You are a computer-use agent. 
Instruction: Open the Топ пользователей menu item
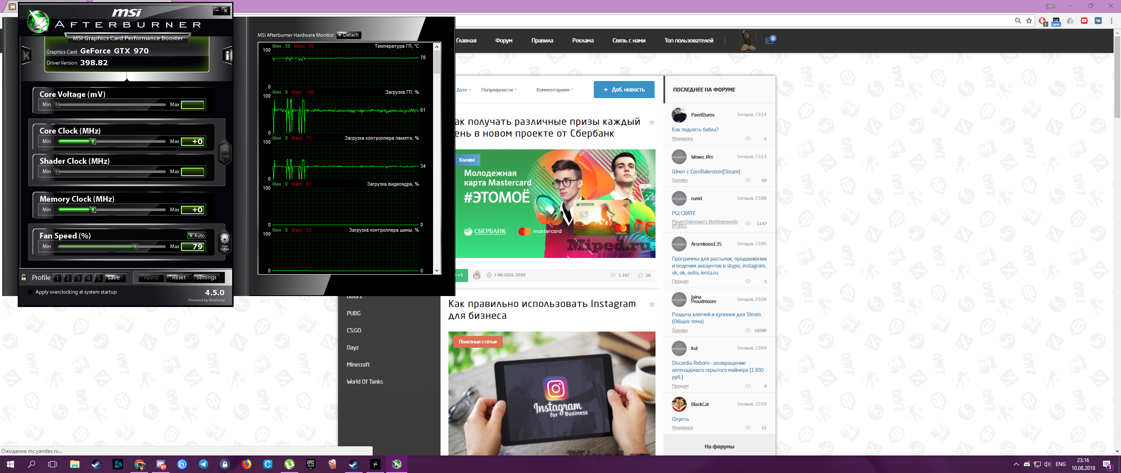tap(689, 40)
